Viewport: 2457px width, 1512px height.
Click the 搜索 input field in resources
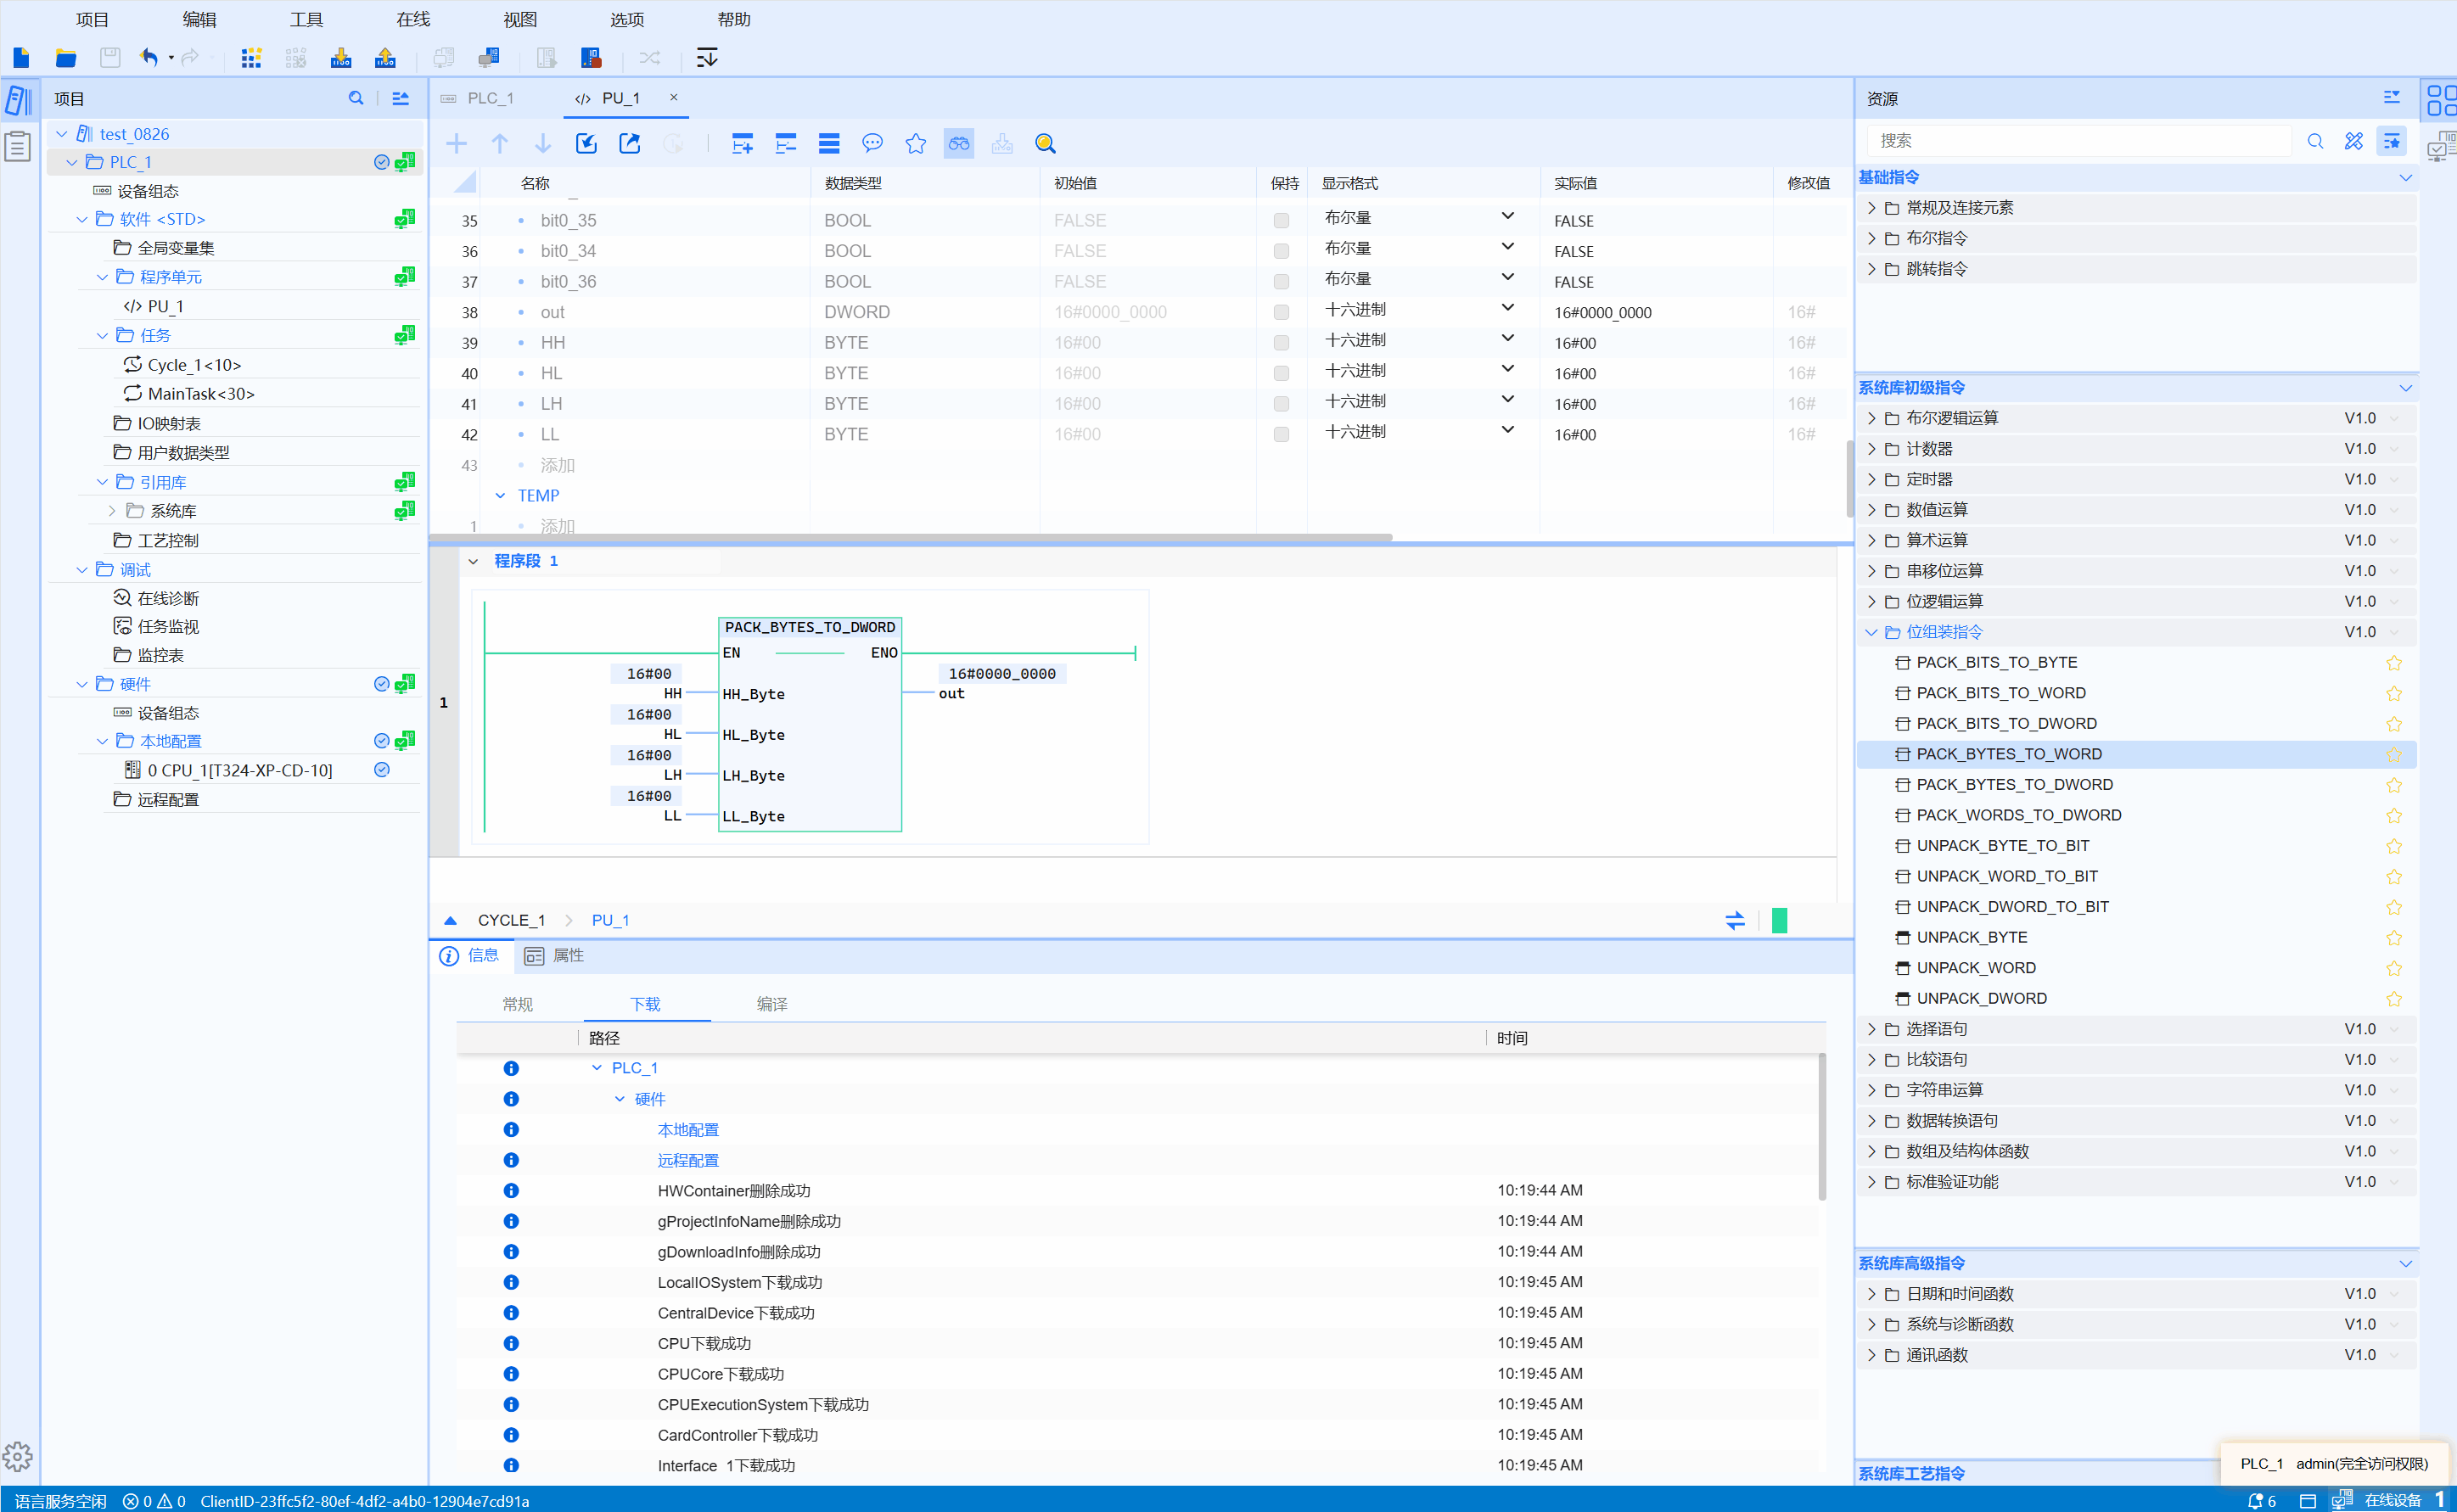click(x=2076, y=141)
